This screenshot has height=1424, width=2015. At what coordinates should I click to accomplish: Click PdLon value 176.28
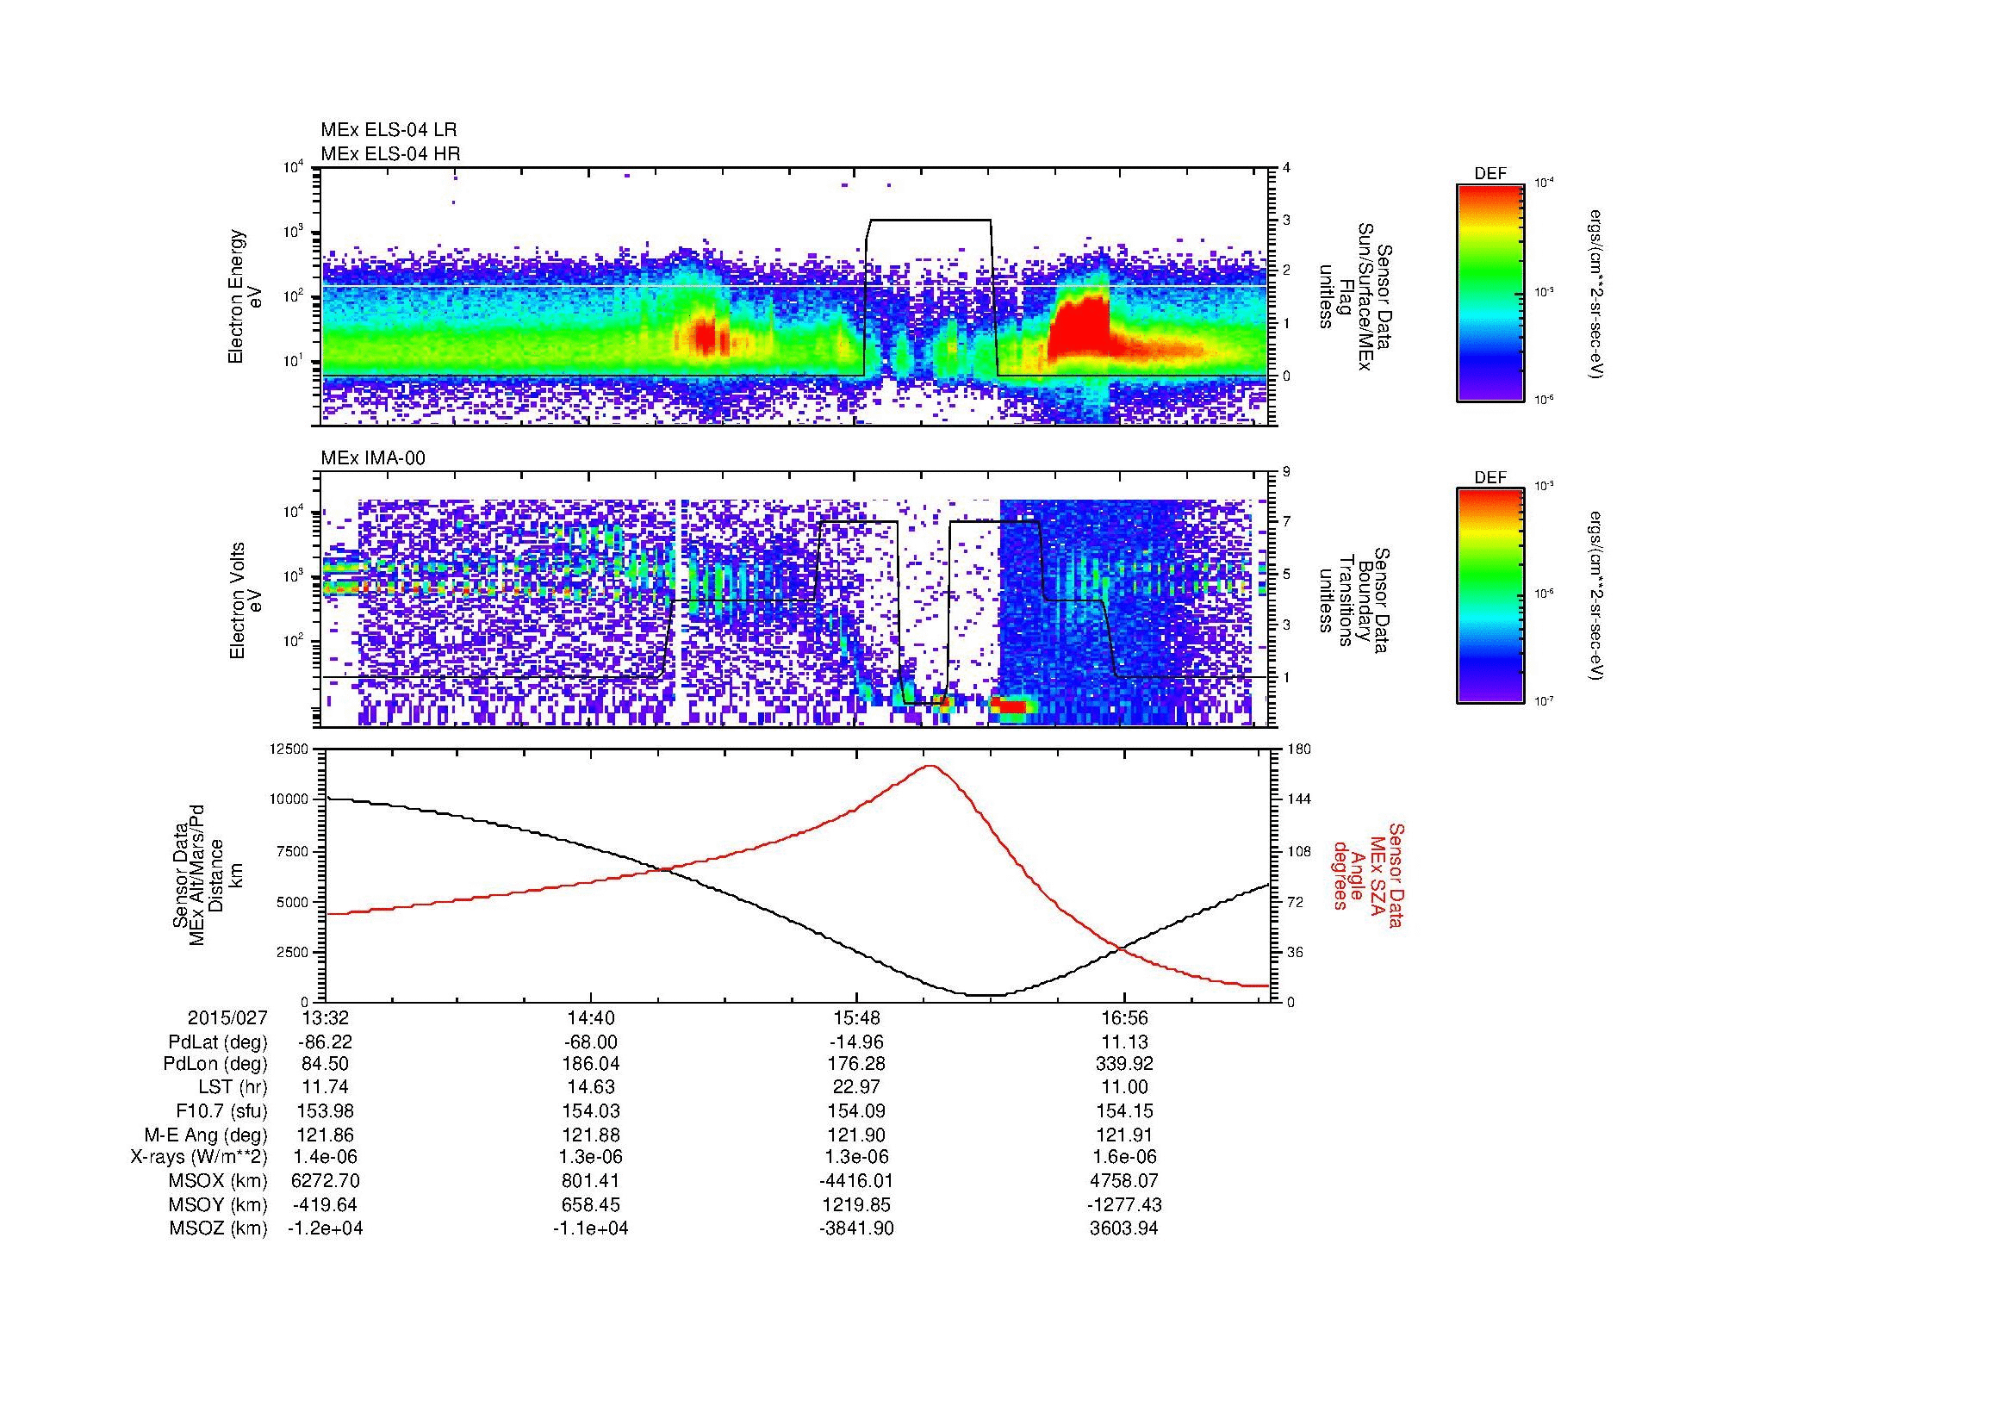coord(857,1064)
